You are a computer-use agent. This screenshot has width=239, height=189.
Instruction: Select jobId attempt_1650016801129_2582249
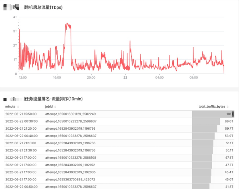(x=70, y=114)
